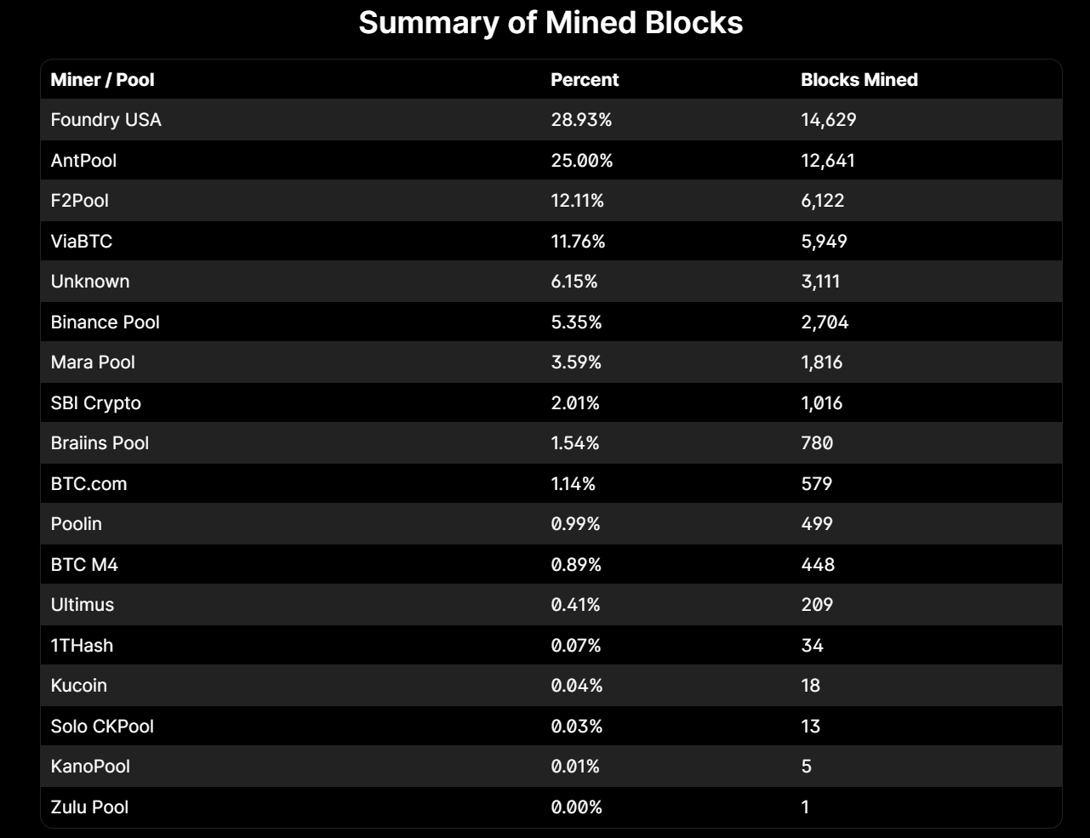This screenshot has height=838, width=1090.
Task: Click the Ultimus pool name
Action: [82, 605]
